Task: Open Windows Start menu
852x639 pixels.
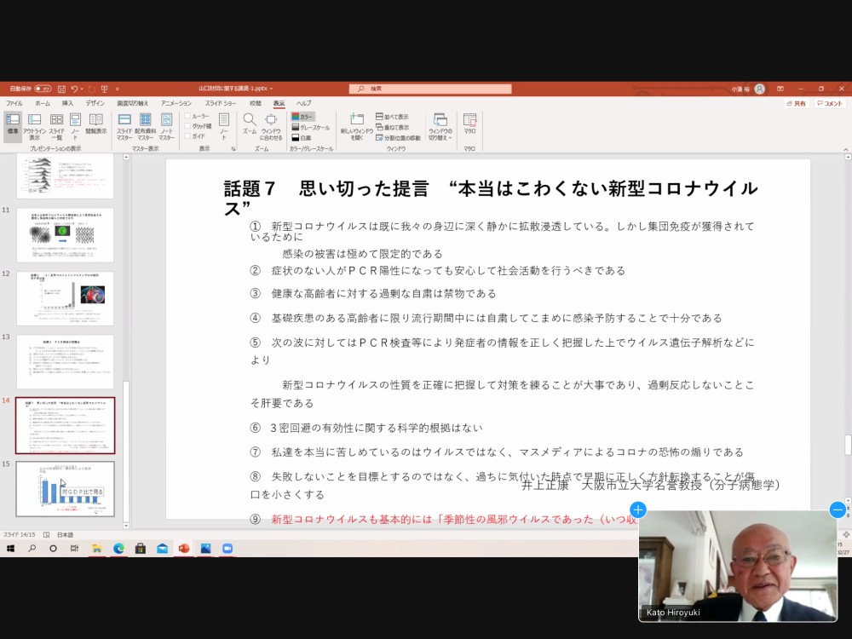Action: [x=10, y=548]
